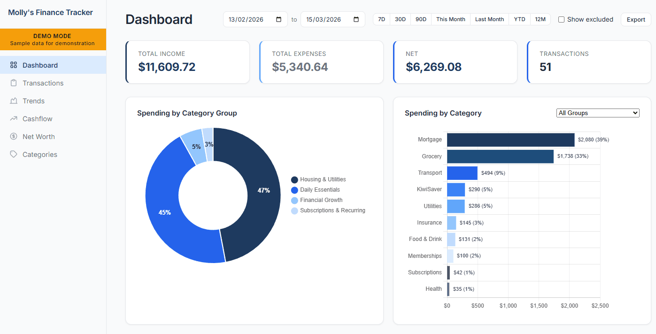
Task: Switch to the This Month range
Action: pos(450,19)
